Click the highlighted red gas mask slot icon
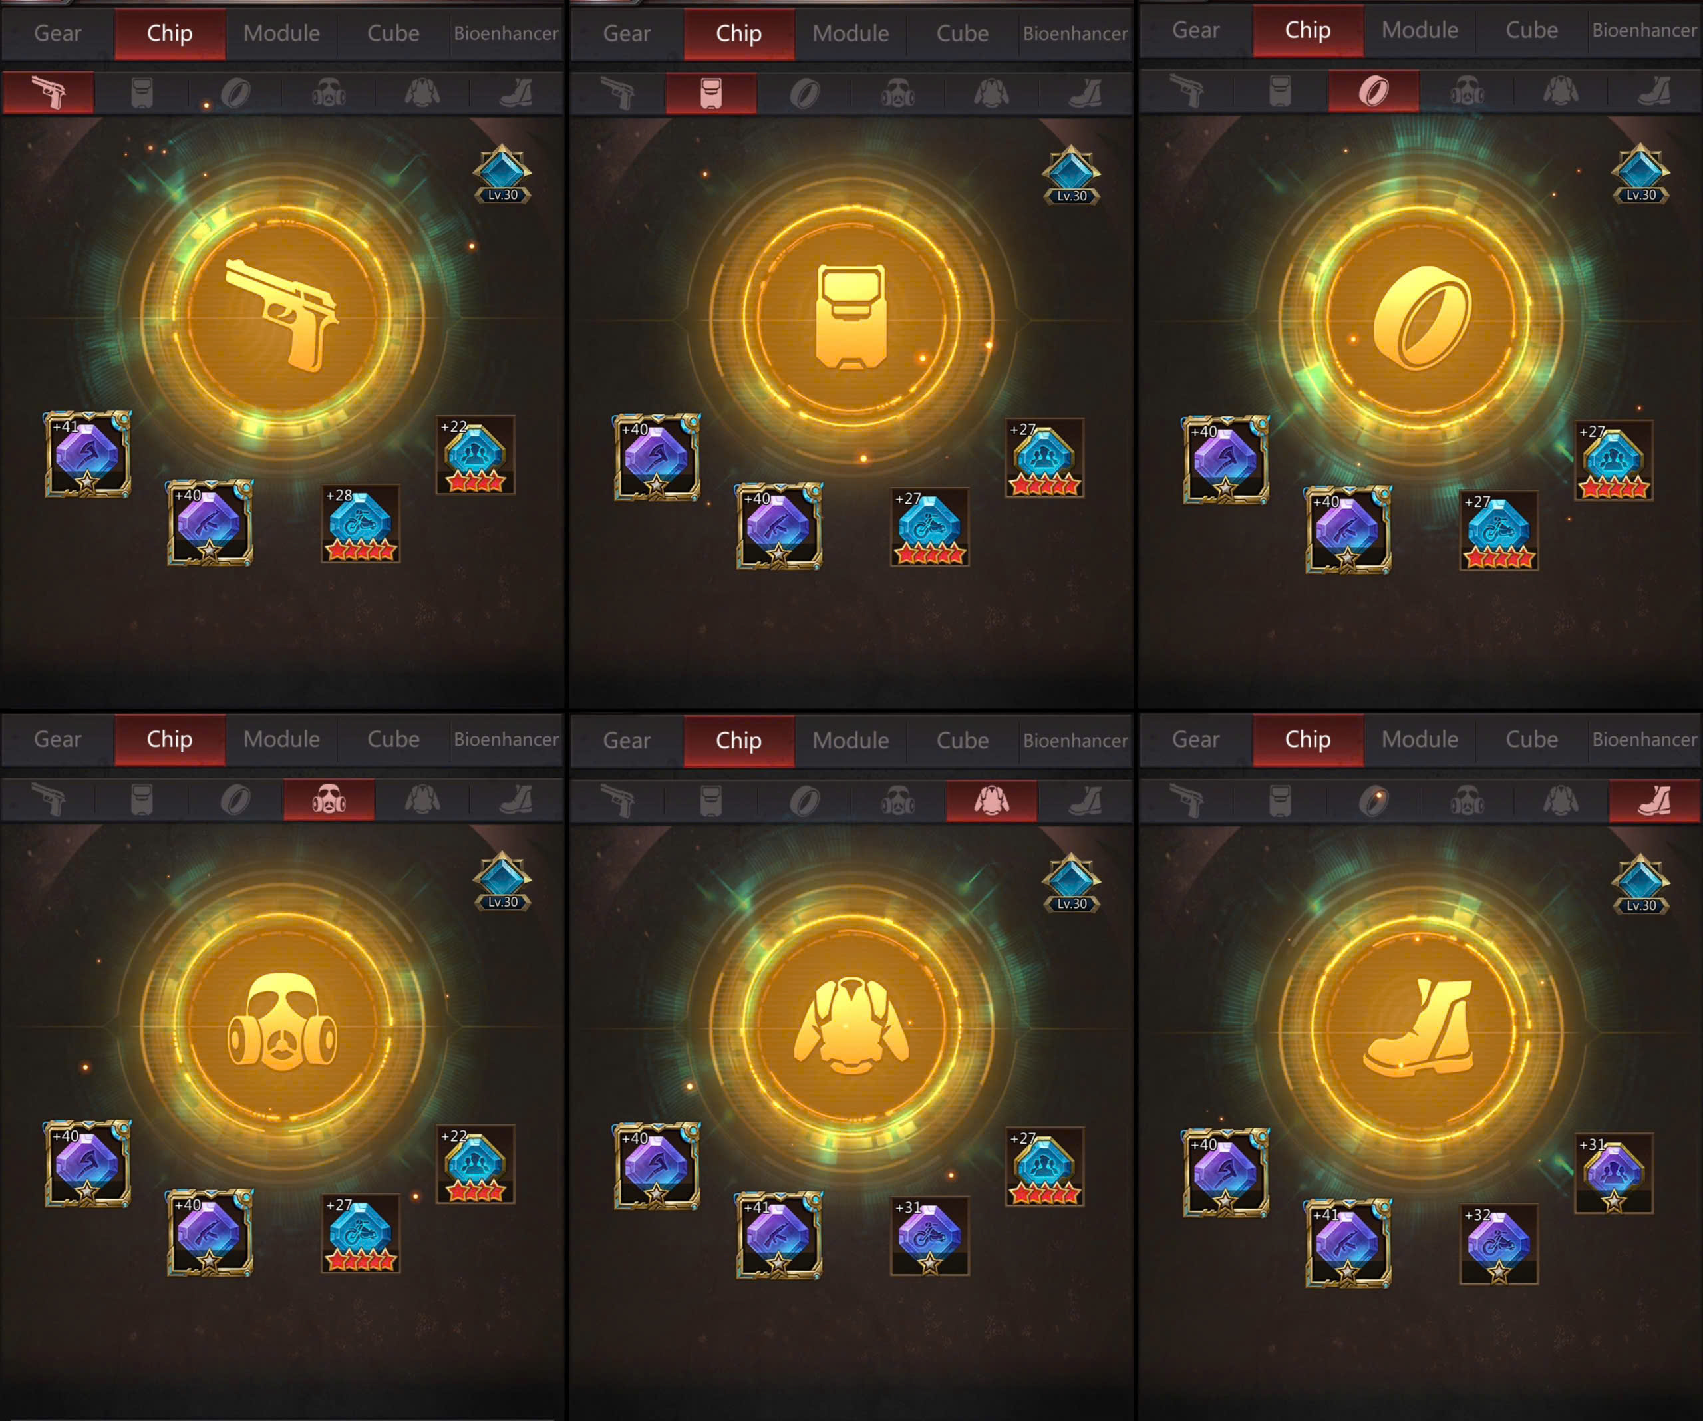 click(x=329, y=800)
